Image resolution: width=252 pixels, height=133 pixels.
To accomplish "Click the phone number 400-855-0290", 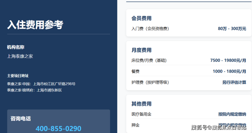I will [59, 129].
